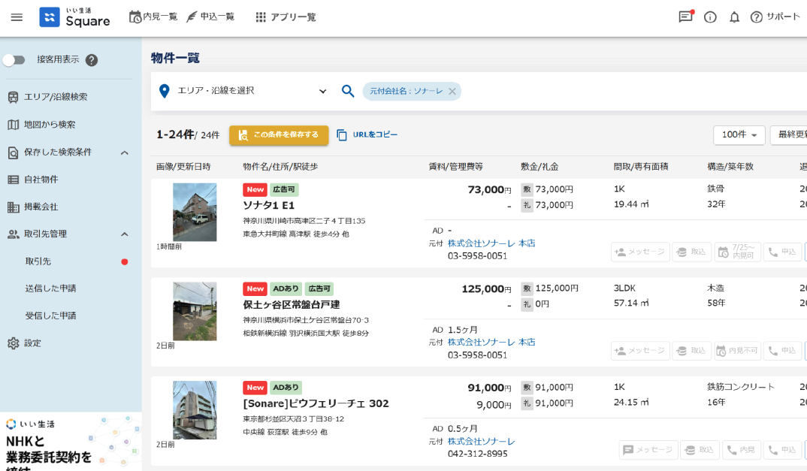The width and height of the screenshot is (807, 471).
Task: Click URLをコピー link
Action: [x=367, y=135]
